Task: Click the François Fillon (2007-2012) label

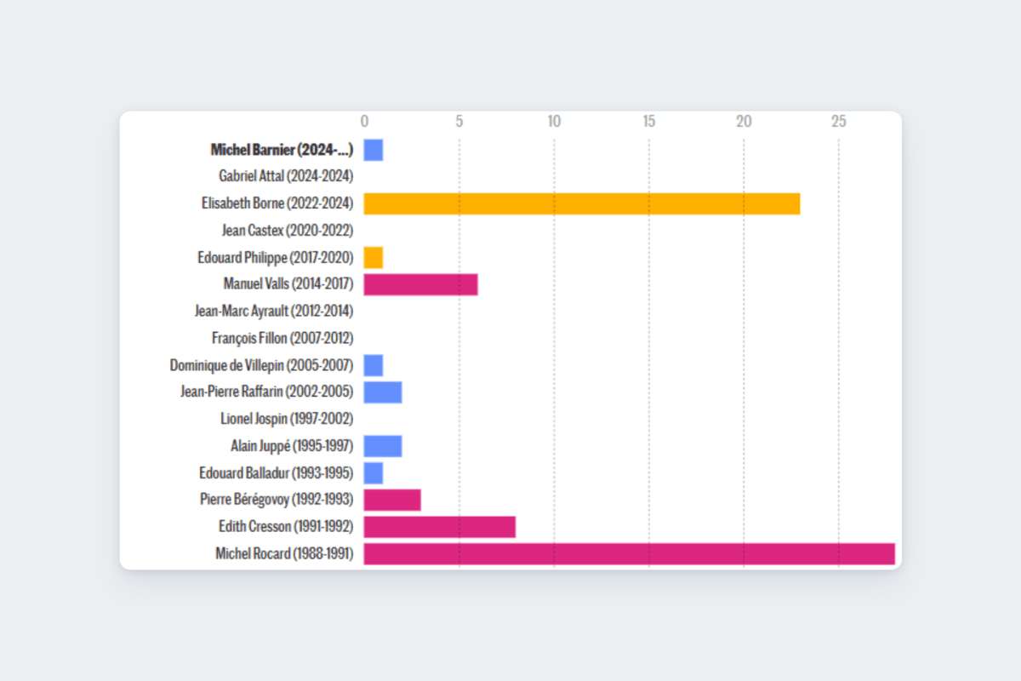Action: click(x=282, y=339)
